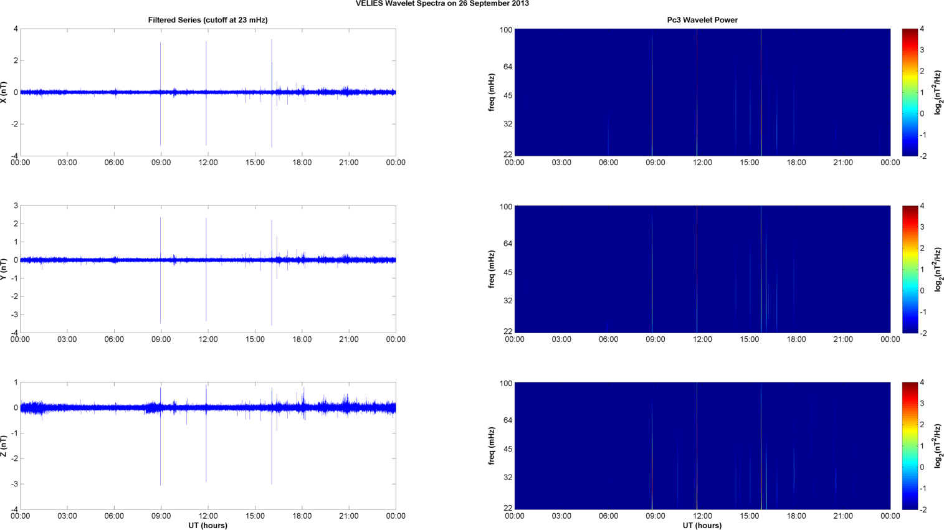The image size is (944, 530).
Task: Click the bottom wavelet power spectrogram for Z
Action: pyautogui.click(x=702, y=446)
